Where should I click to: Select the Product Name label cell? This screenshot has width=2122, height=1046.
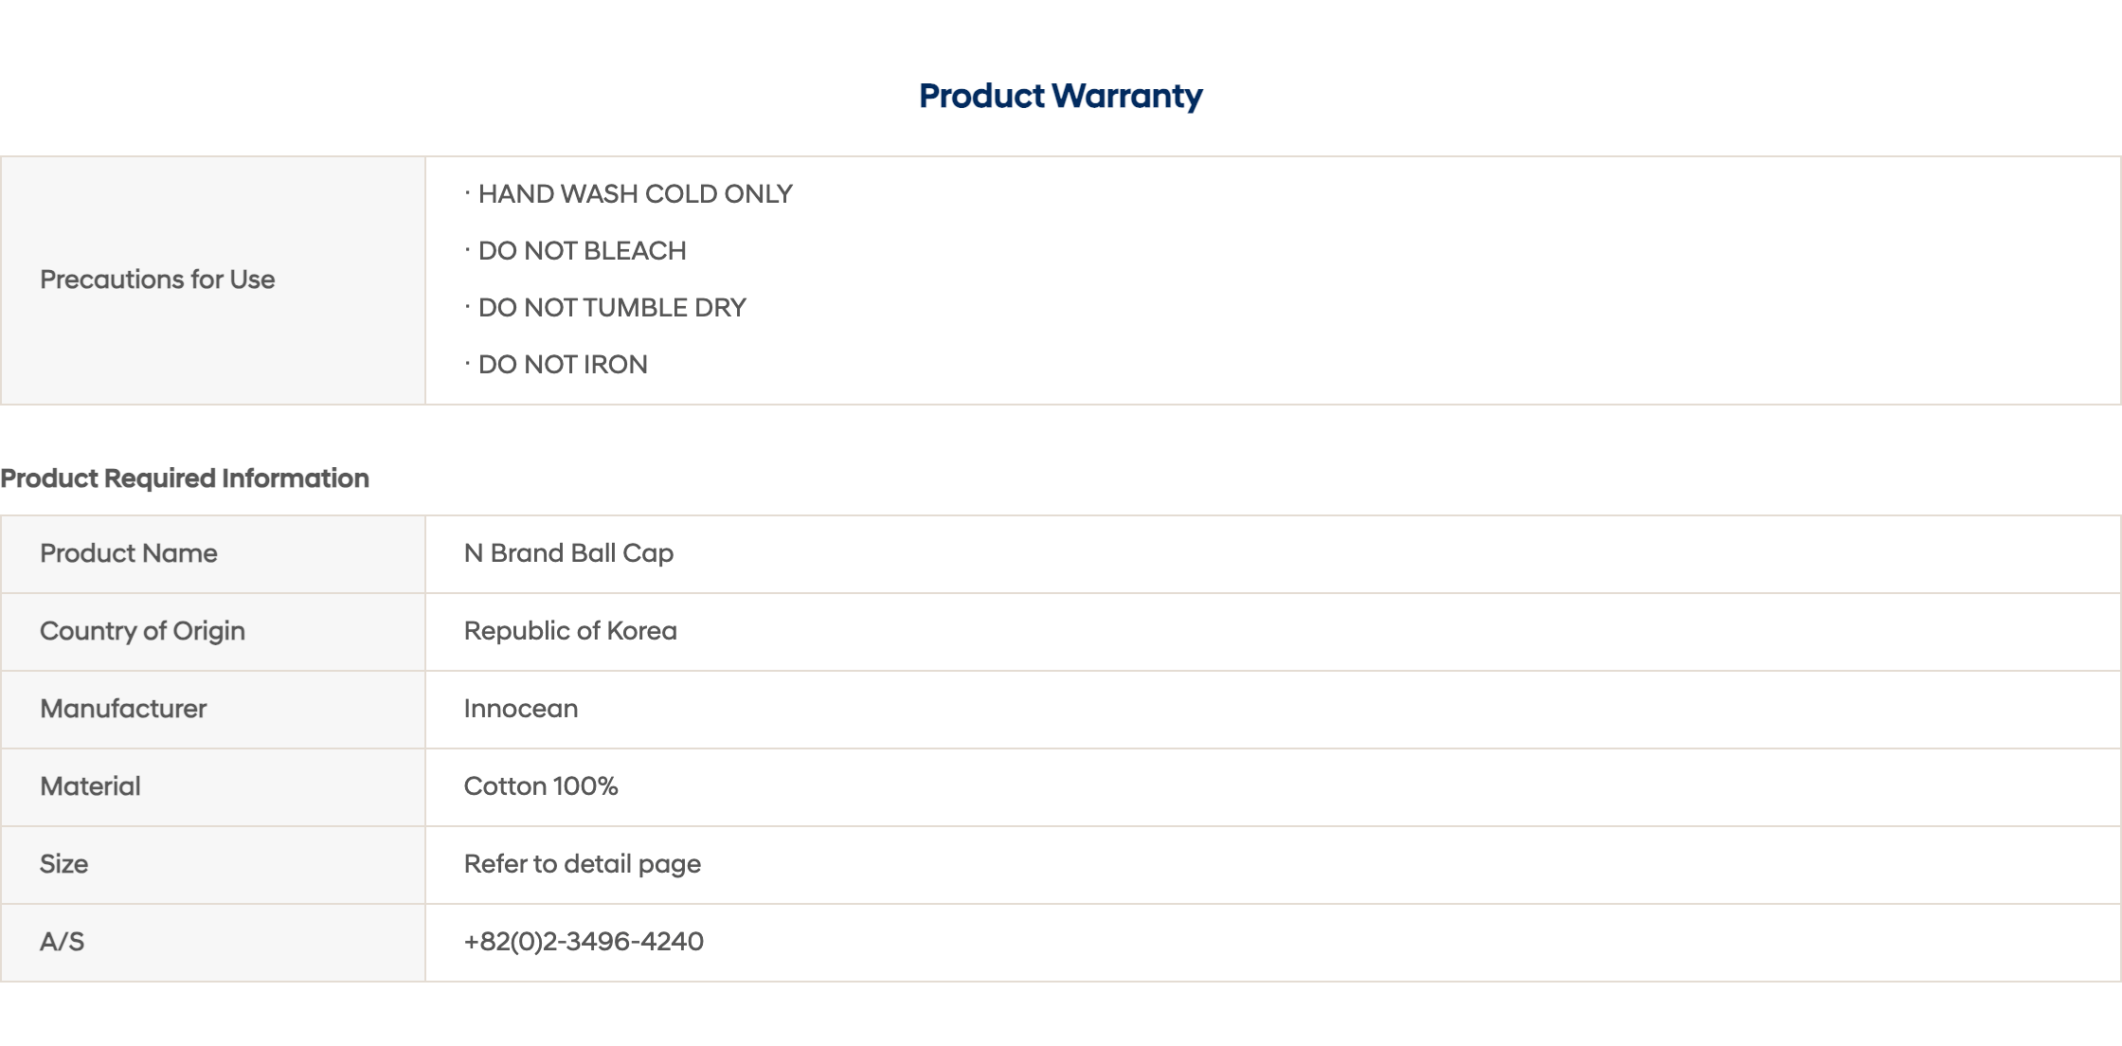tap(213, 554)
